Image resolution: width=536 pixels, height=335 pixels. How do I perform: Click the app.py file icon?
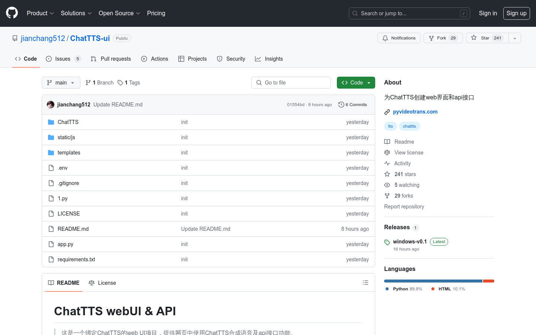click(x=51, y=244)
